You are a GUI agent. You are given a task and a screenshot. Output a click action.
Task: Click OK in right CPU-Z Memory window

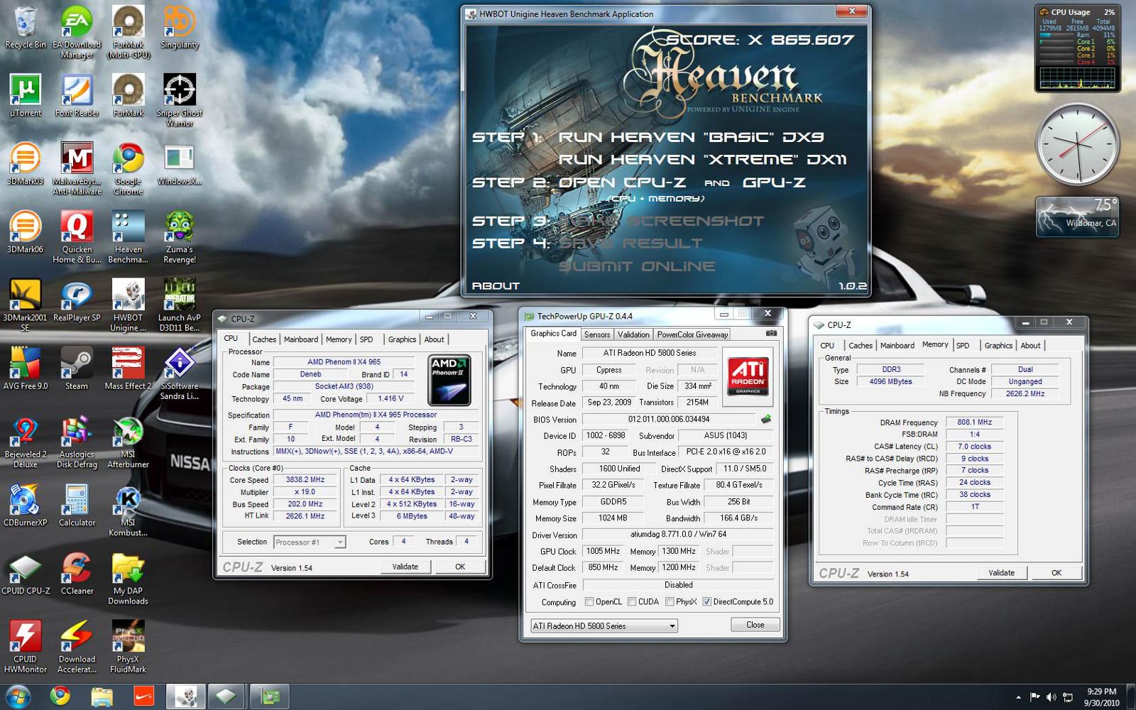[1056, 573]
